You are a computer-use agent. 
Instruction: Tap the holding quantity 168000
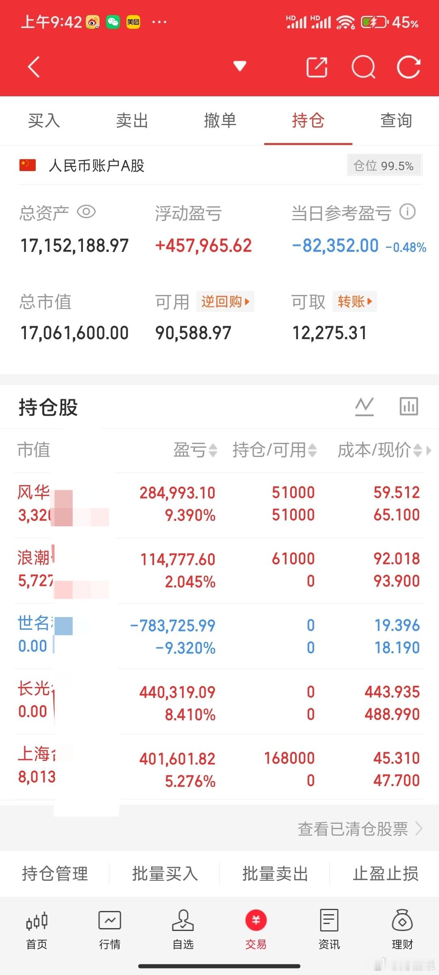[289, 758]
